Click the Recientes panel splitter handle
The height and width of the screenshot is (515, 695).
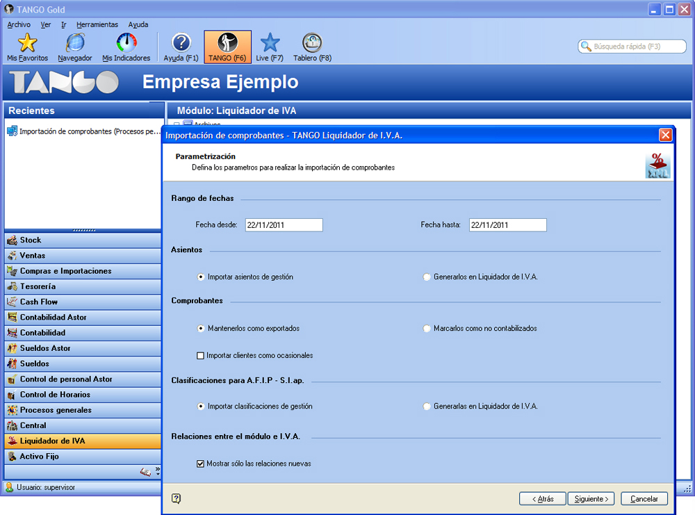click(x=84, y=231)
